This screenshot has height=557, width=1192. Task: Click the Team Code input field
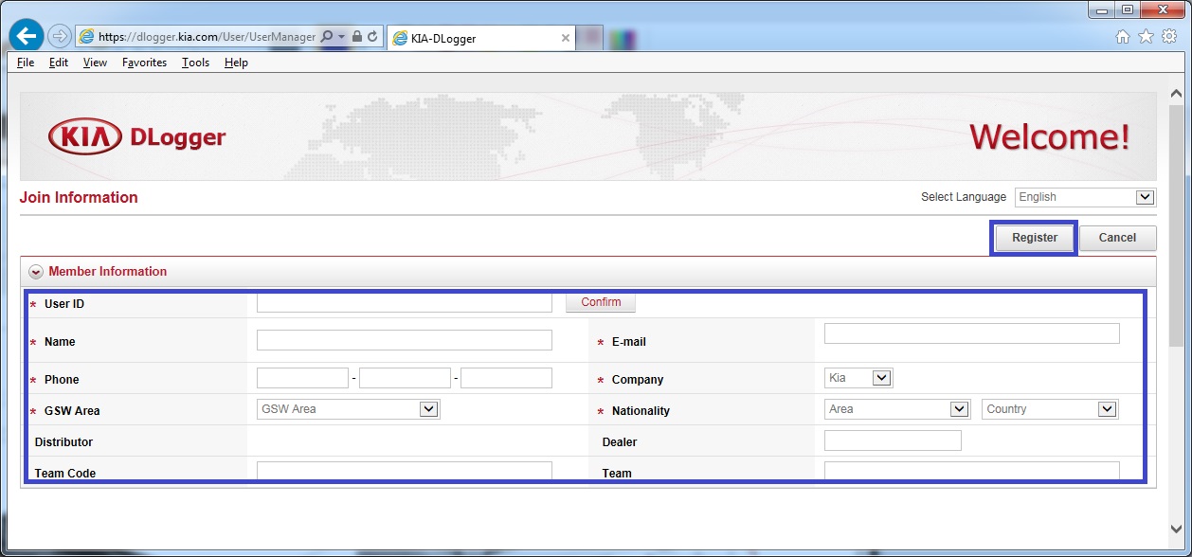pos(405,471)
